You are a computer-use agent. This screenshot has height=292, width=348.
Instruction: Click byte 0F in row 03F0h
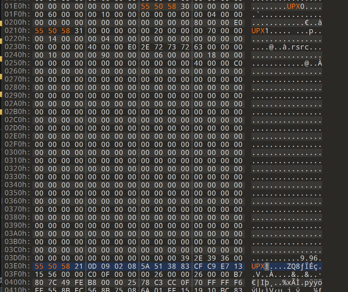point(105,274)
